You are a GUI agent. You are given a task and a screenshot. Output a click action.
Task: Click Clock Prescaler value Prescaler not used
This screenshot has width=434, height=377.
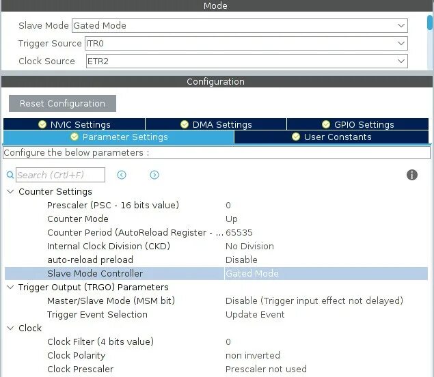[266, 369]
